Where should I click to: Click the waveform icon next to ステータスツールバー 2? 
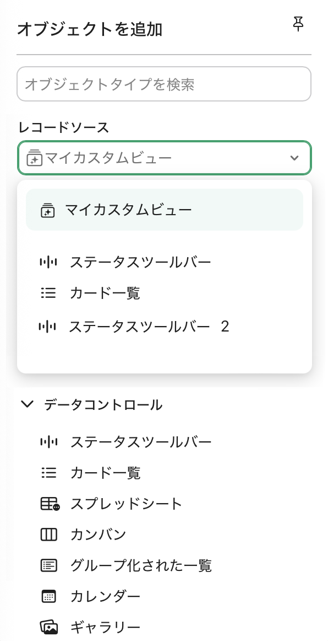pyautogui.click(x=50, y=326)
